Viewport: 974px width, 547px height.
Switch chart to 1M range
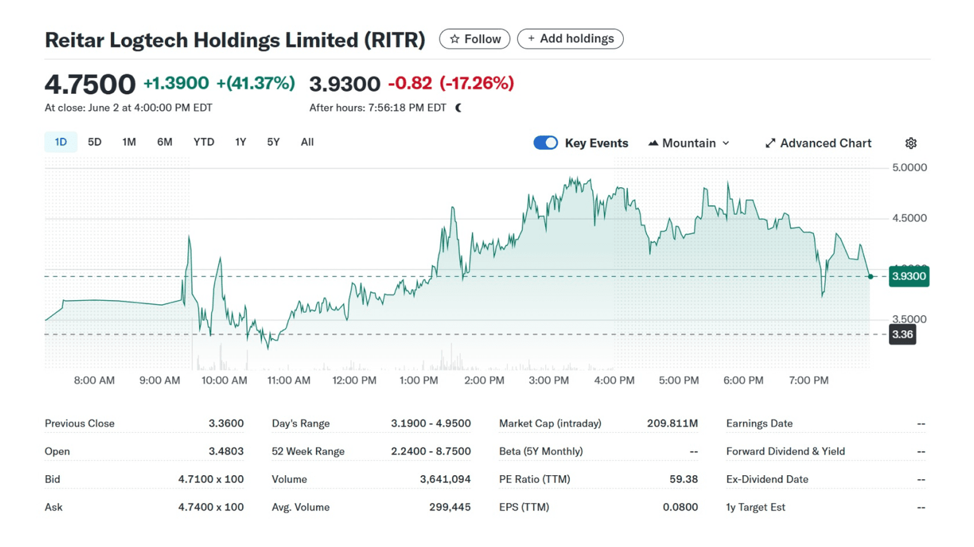pos(129,142)
